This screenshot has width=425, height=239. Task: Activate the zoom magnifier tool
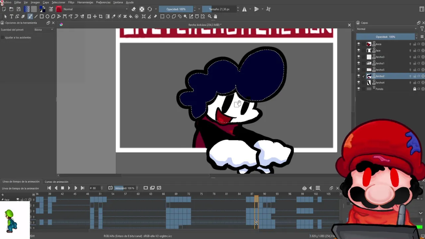click(x=210, y=16)
